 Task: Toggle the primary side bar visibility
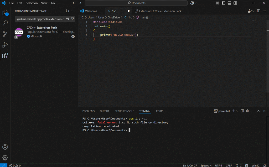pyautogui.click(x=223, y=3)
